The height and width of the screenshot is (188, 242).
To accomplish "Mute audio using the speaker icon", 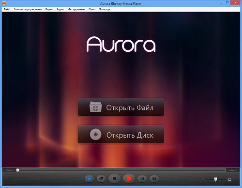I will (x=201, y=179).
